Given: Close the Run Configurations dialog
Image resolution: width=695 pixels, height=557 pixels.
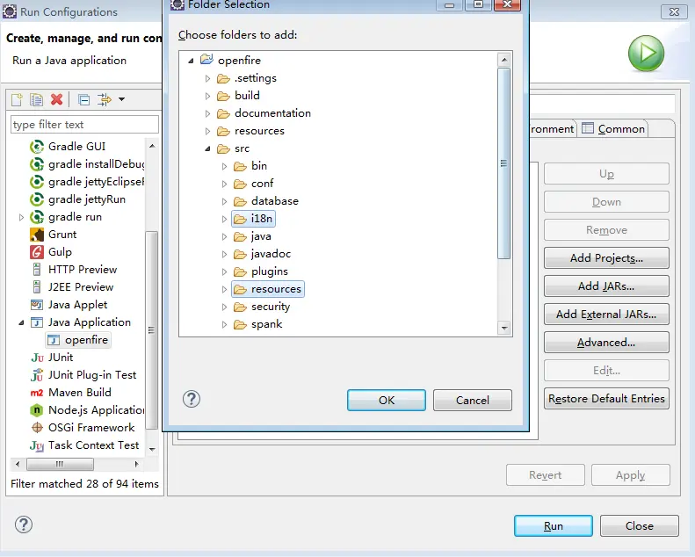Looking at the screenshot, I should pos(639,526).
